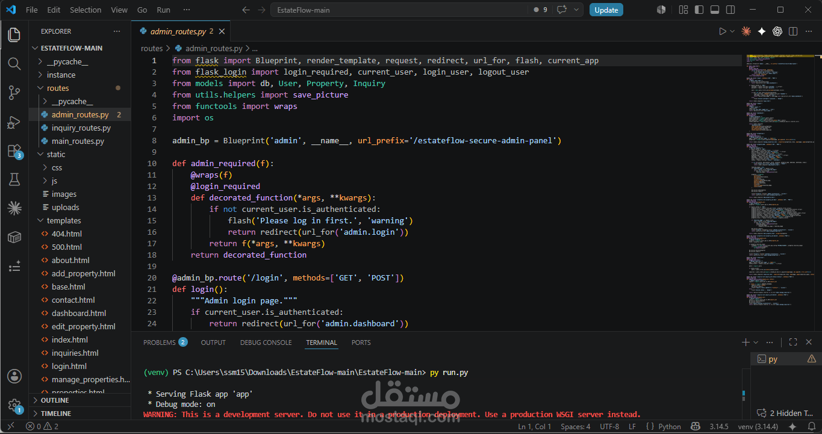The width and height of the screenshot is (822, 434).
Task: Open the chat dropdown chevron in title bar
Action: pos(577,10)
